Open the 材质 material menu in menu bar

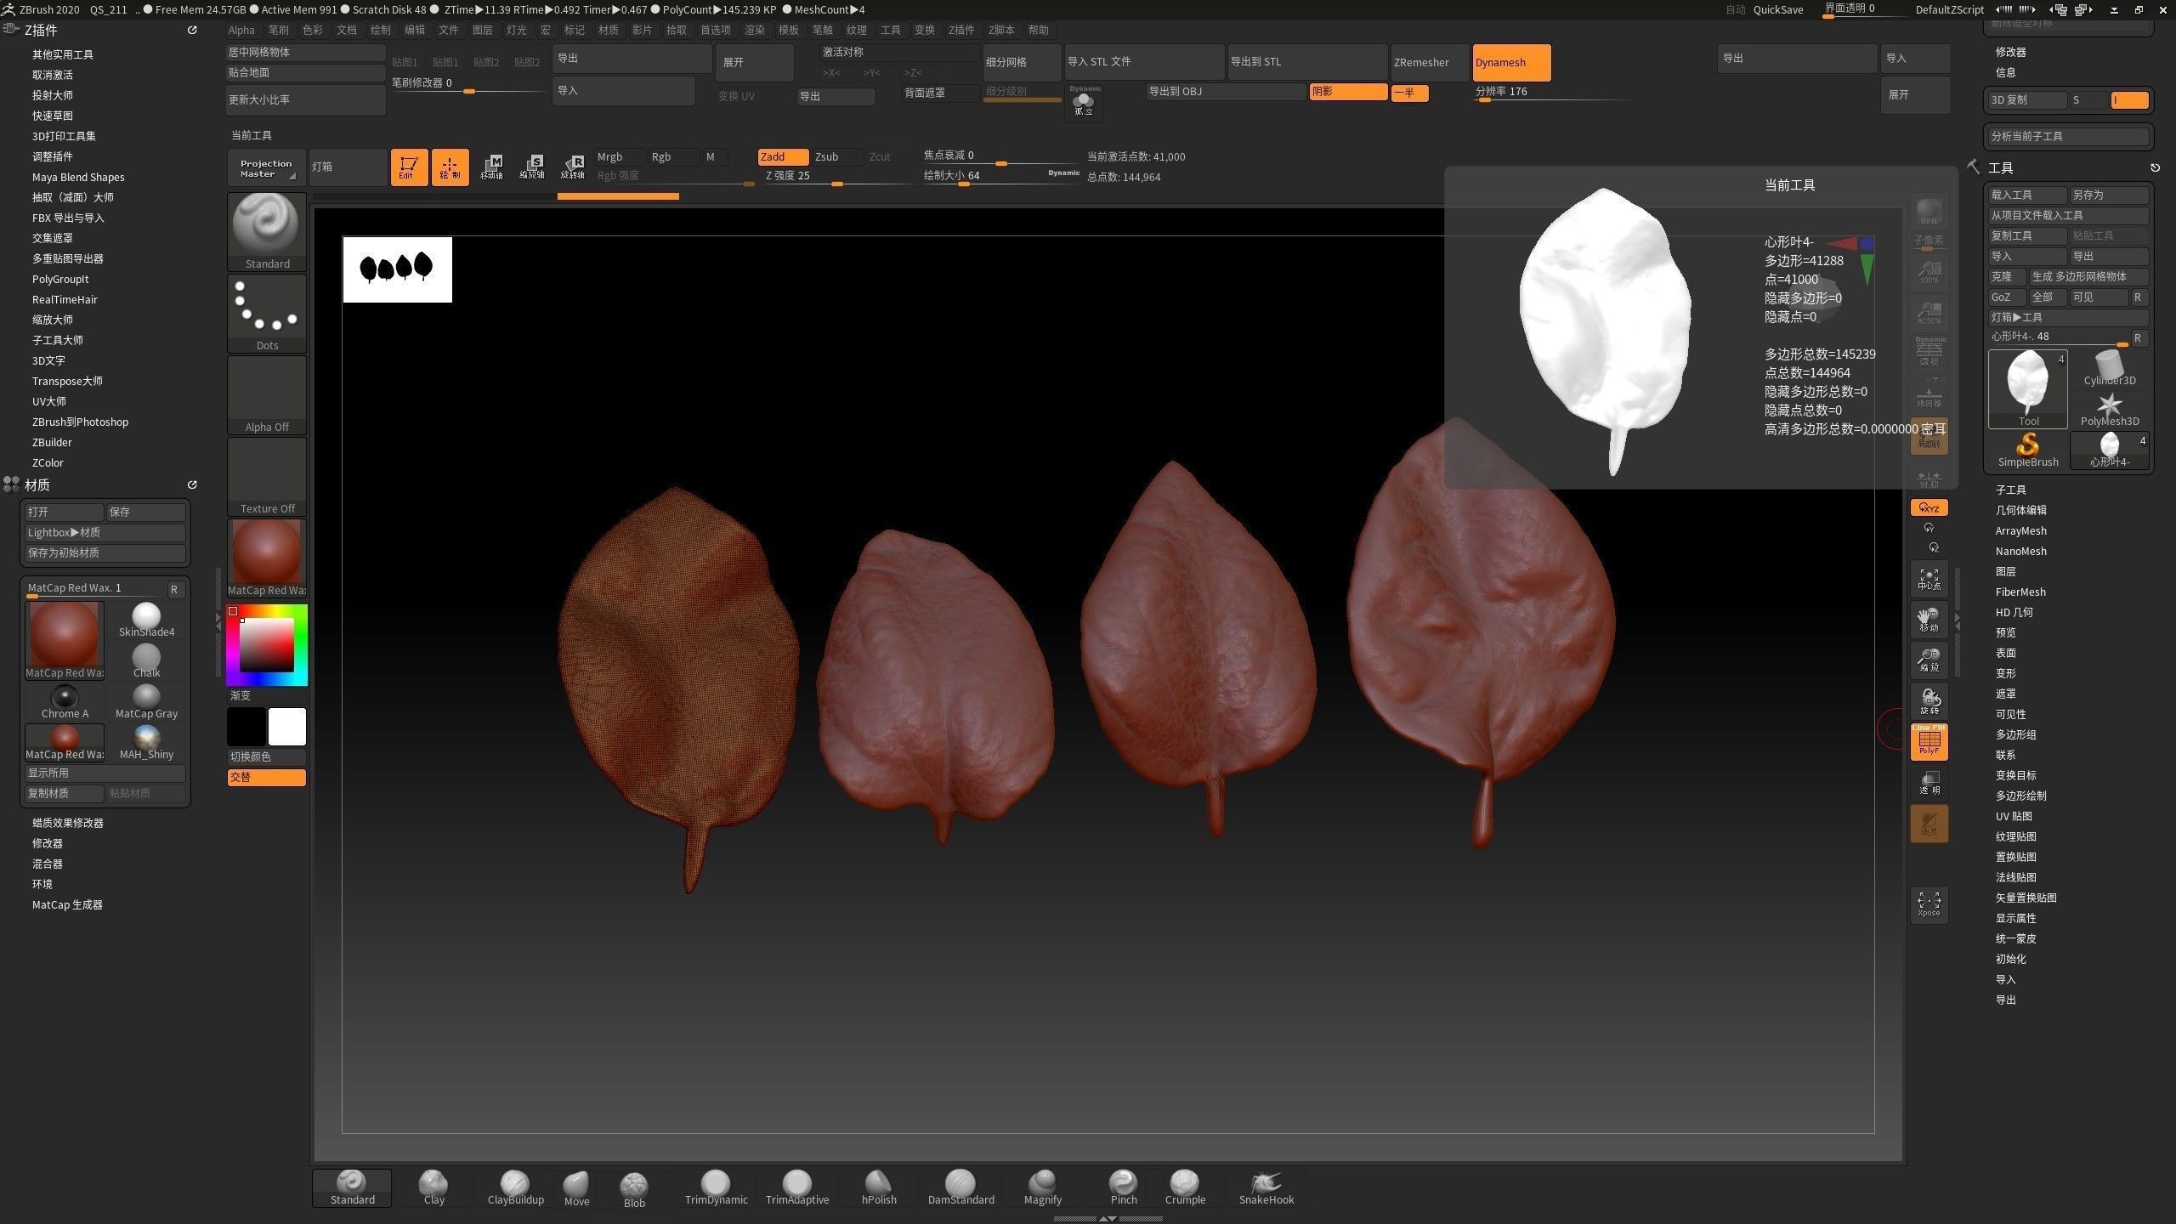coord(609,30)
